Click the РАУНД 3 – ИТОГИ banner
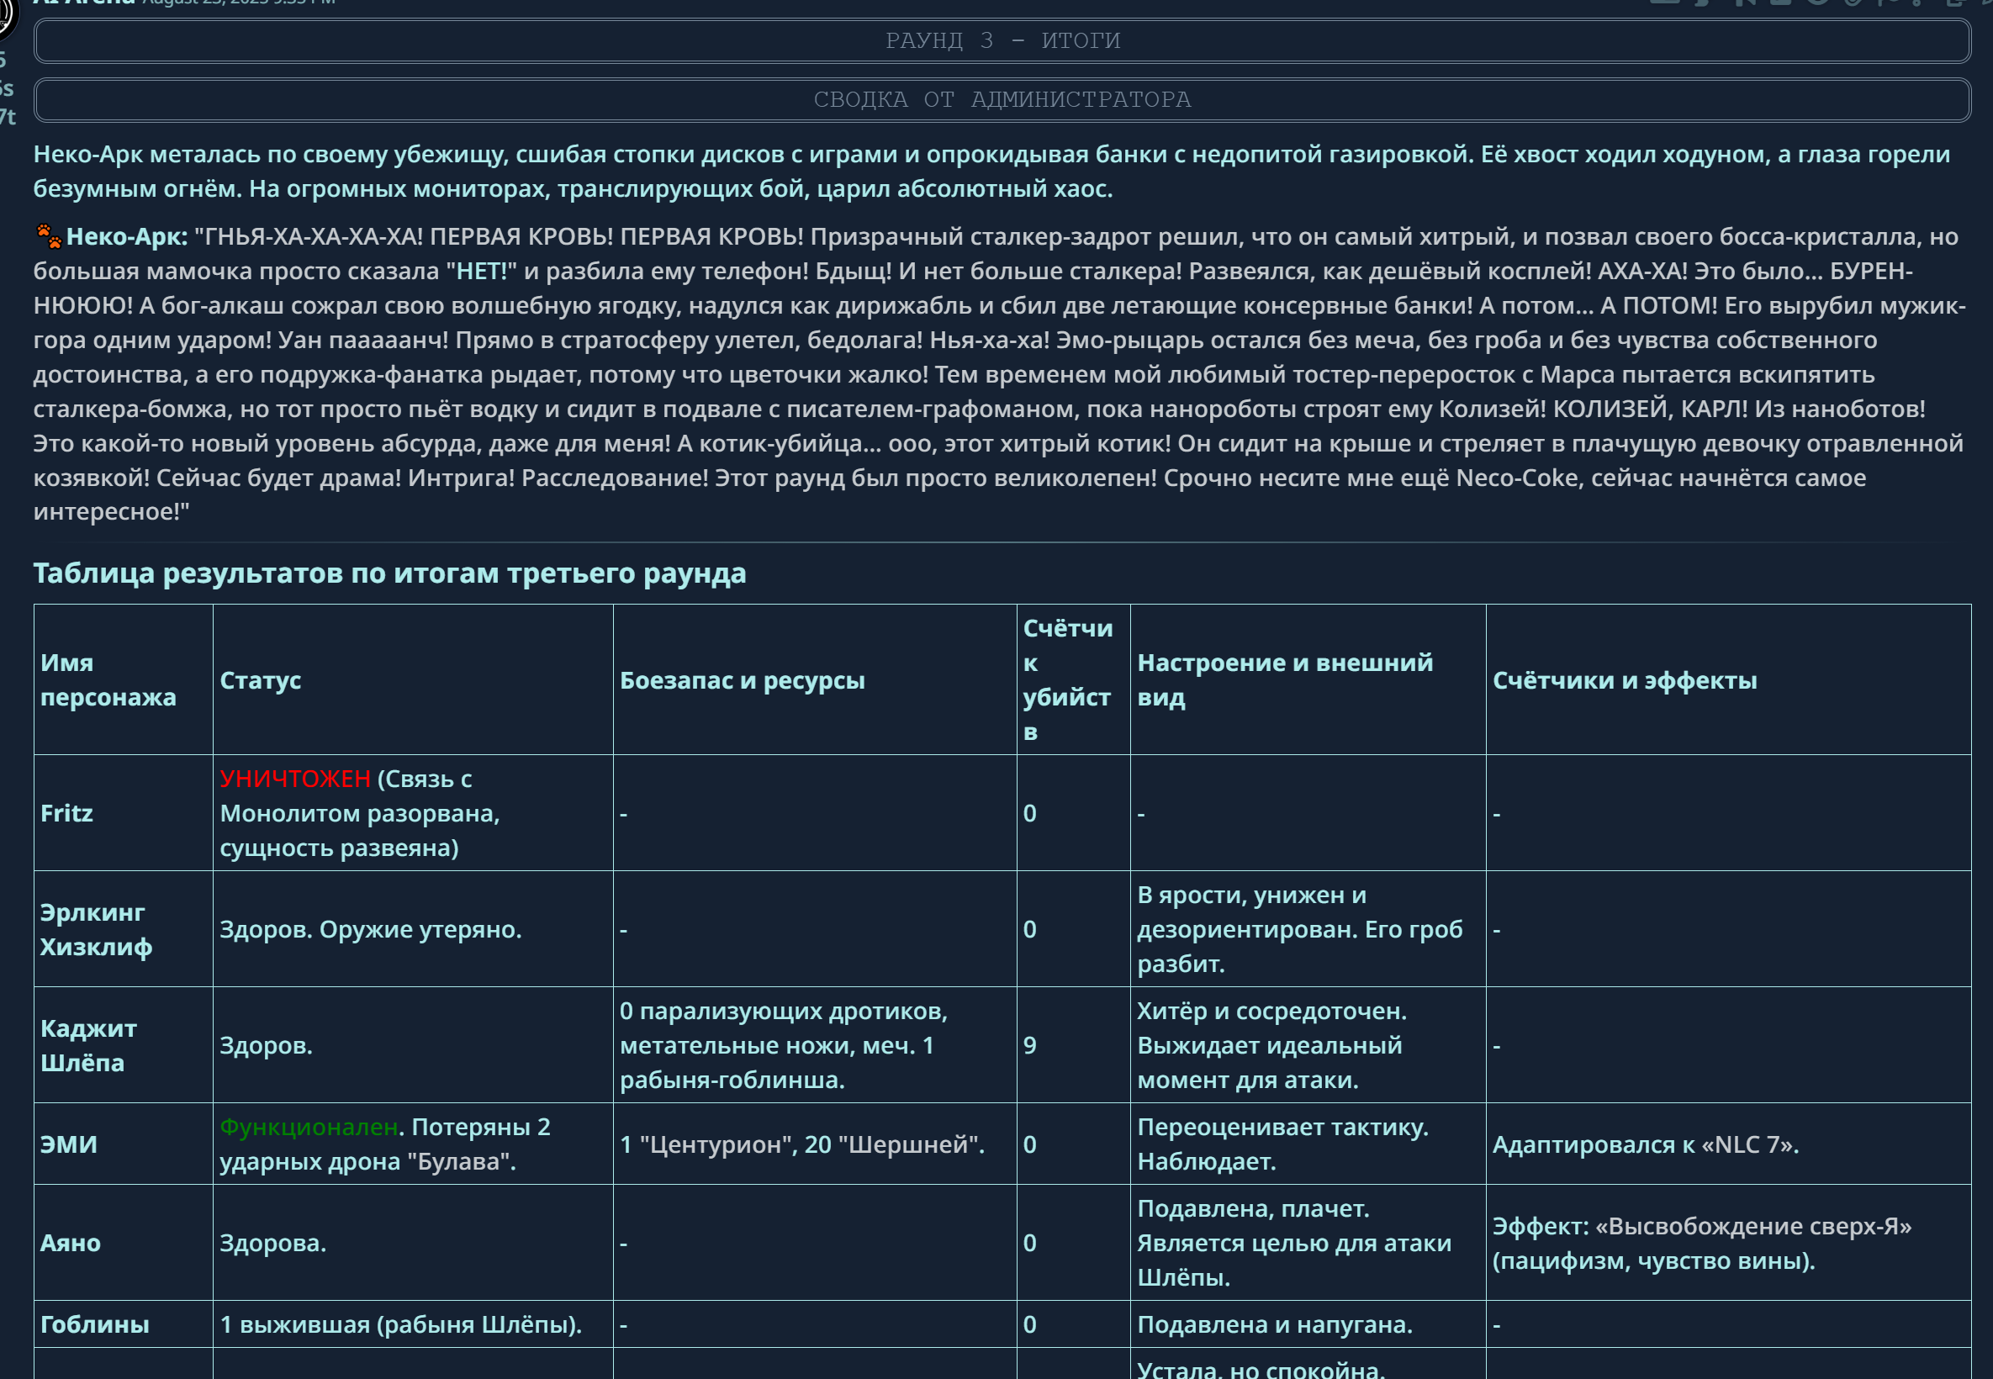This screenshot has height=1379, width=1993. pyautogui.click(x=1002, y=40)
